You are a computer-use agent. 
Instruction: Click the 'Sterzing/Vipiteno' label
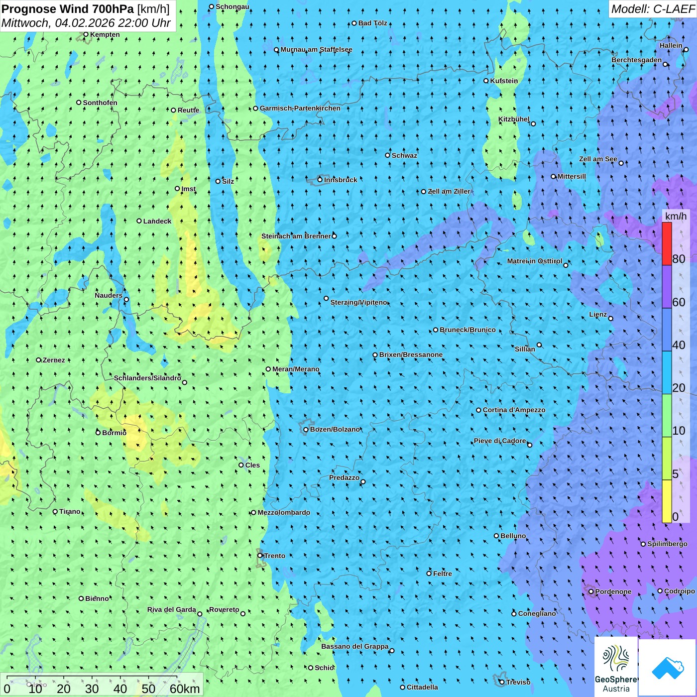[359, 302]
